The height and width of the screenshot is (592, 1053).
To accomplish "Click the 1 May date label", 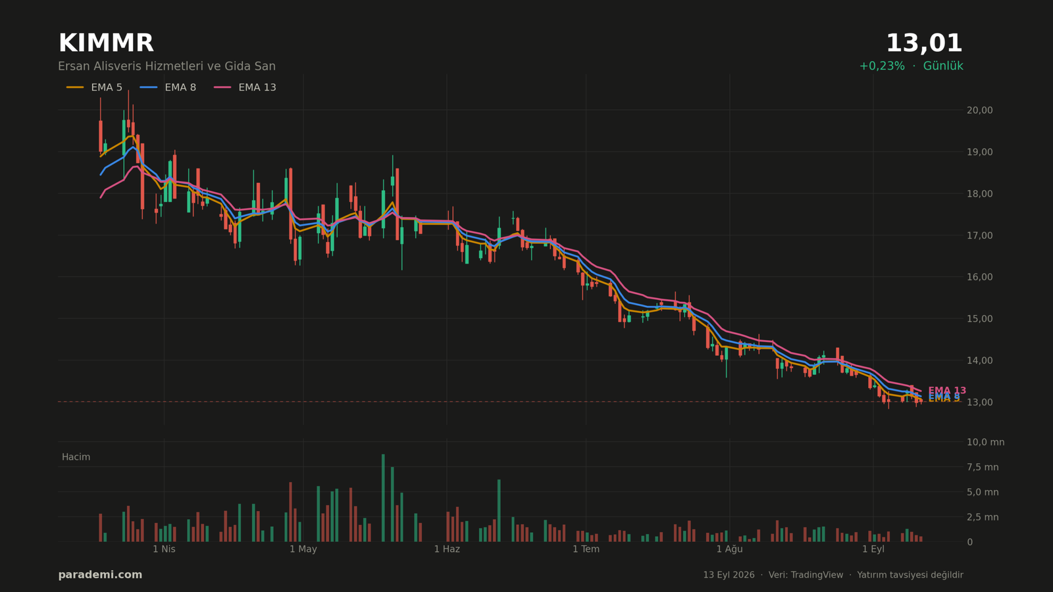I will coord(303,549).
